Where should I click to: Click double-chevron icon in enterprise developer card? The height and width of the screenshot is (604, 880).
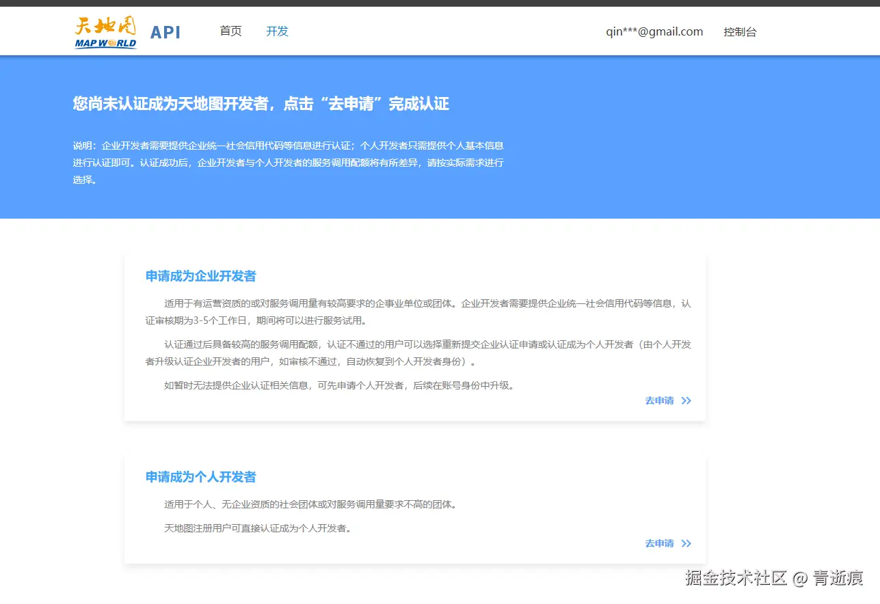tap(686, 401)
